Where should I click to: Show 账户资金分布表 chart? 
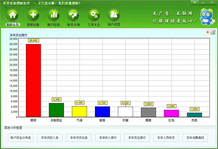(x=21, y=138)
